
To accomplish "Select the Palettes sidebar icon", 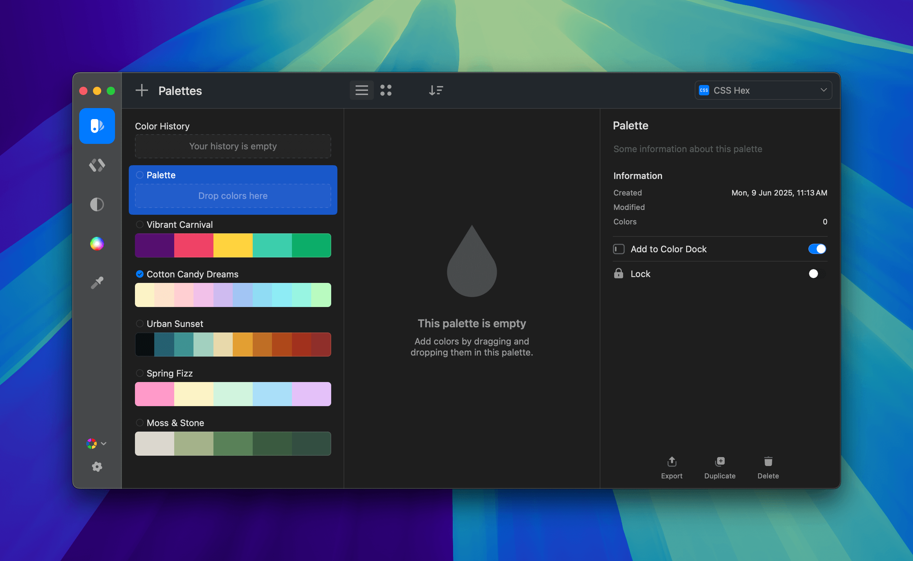I will [x=96, y=126].
